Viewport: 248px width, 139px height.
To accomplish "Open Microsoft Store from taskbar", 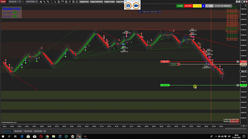I will pyautogui.click(x=28, y=136).
